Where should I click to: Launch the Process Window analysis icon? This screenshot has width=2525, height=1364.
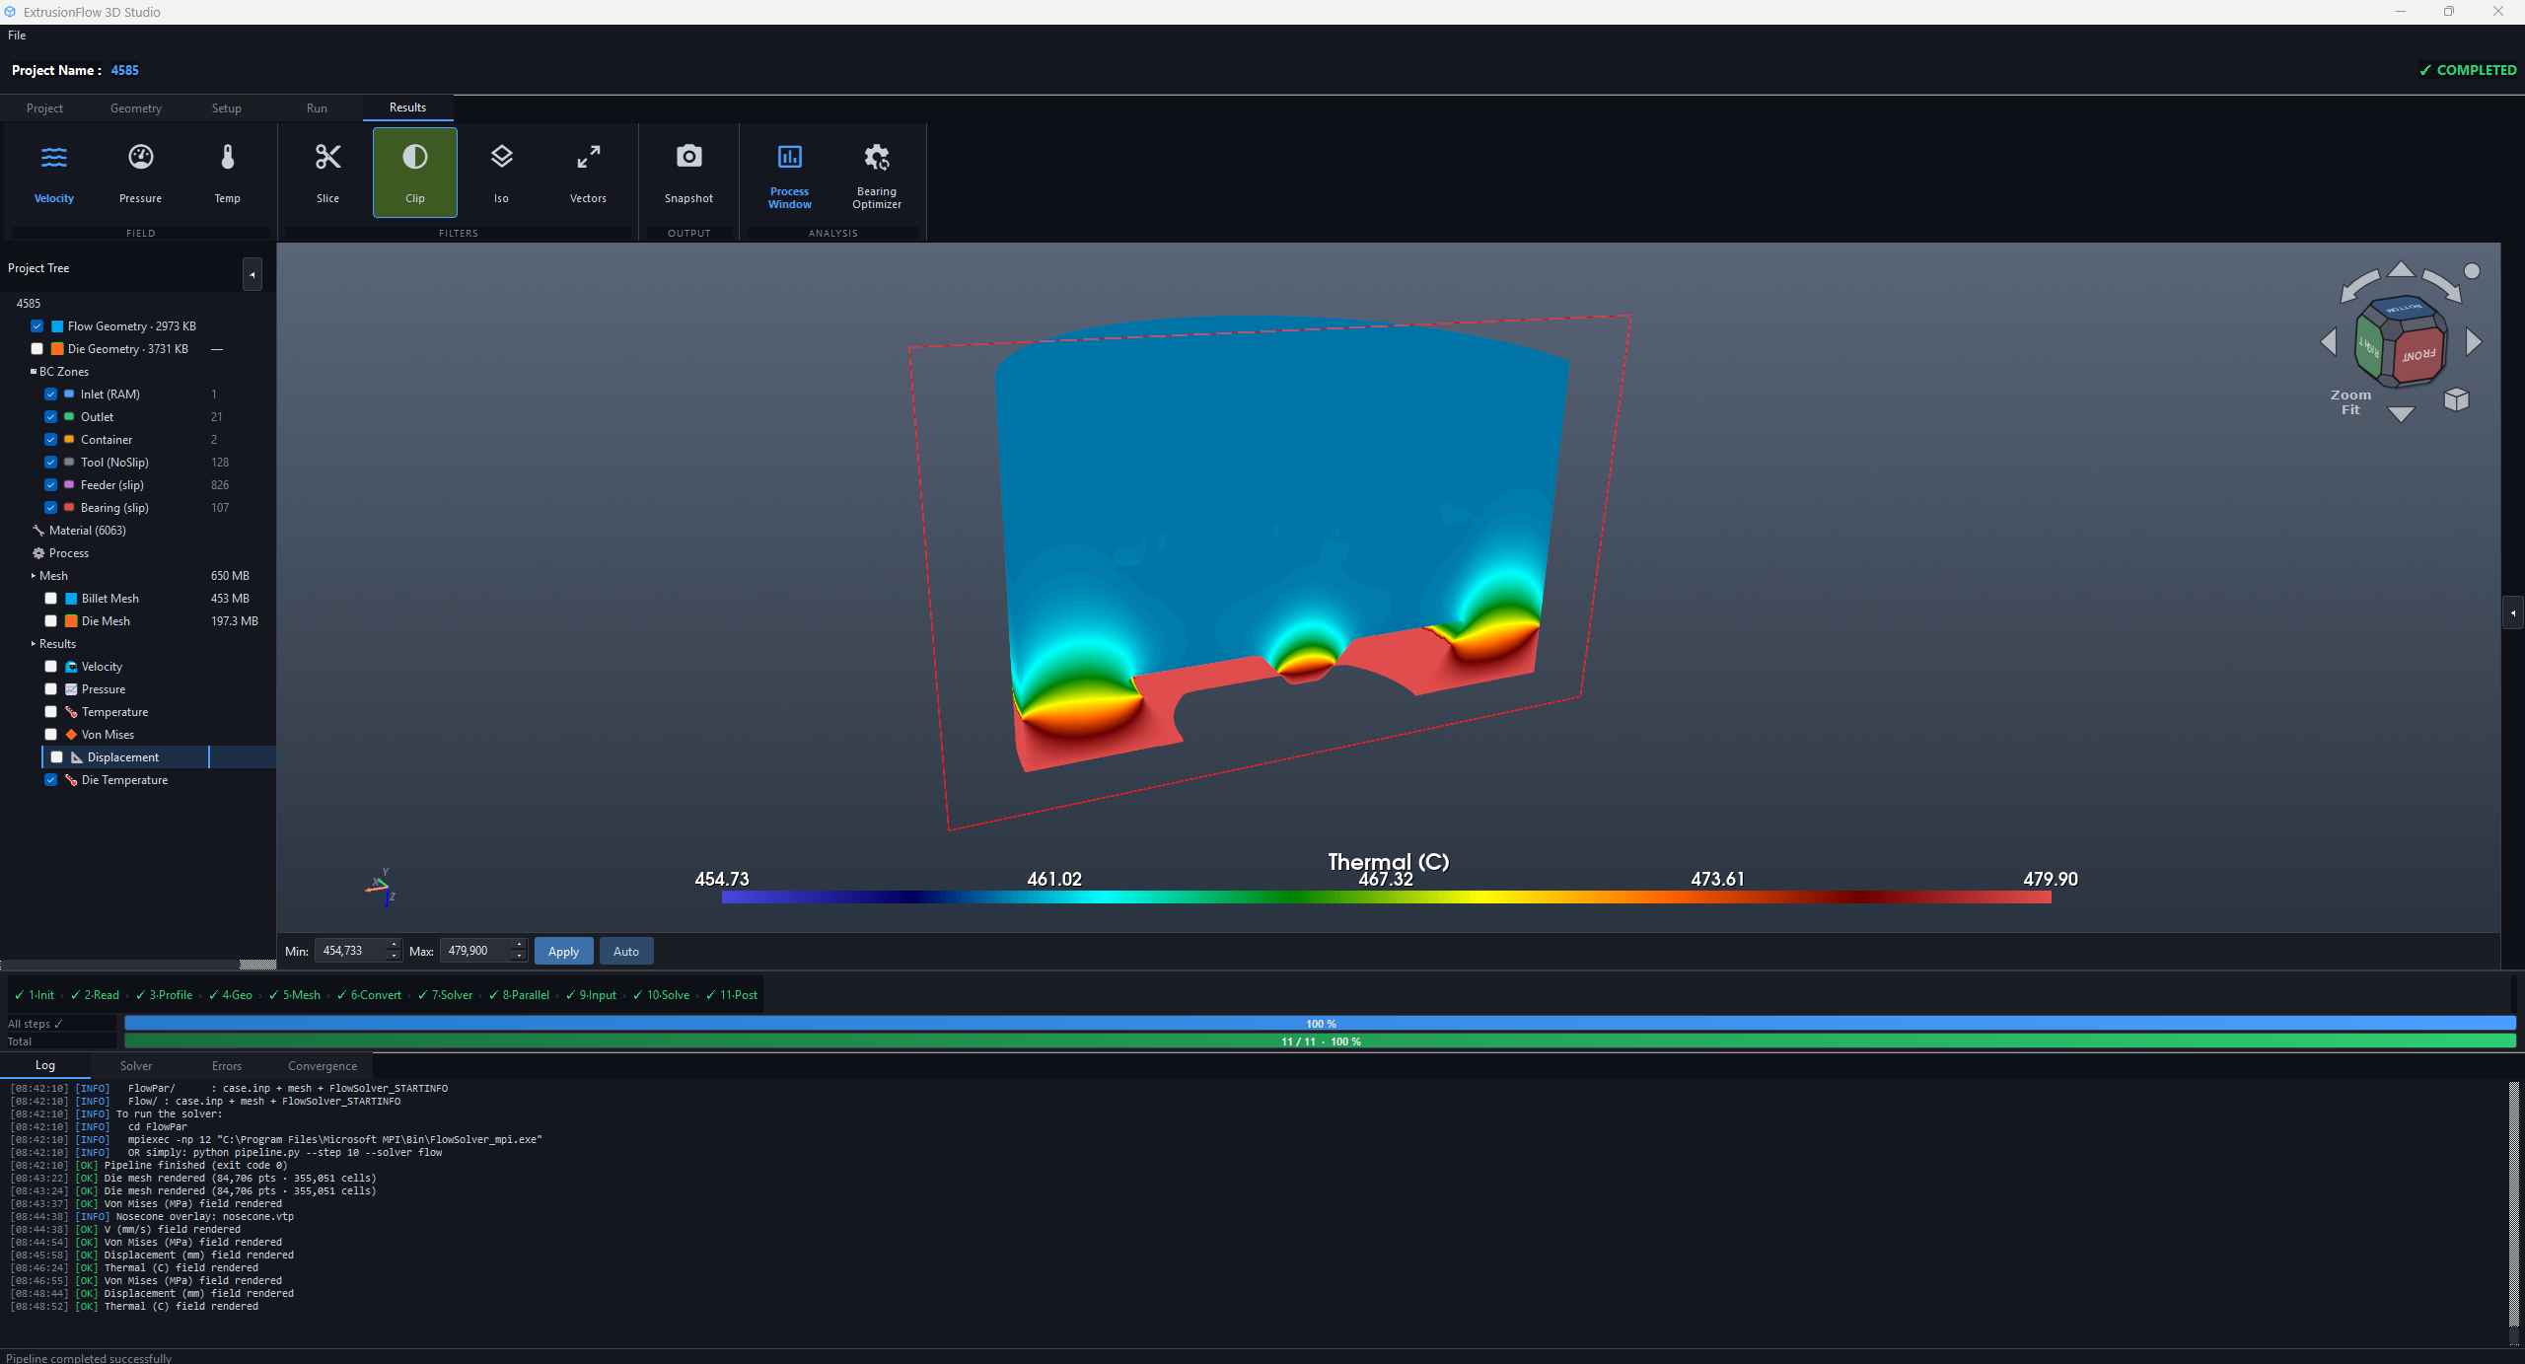[790, 156]
